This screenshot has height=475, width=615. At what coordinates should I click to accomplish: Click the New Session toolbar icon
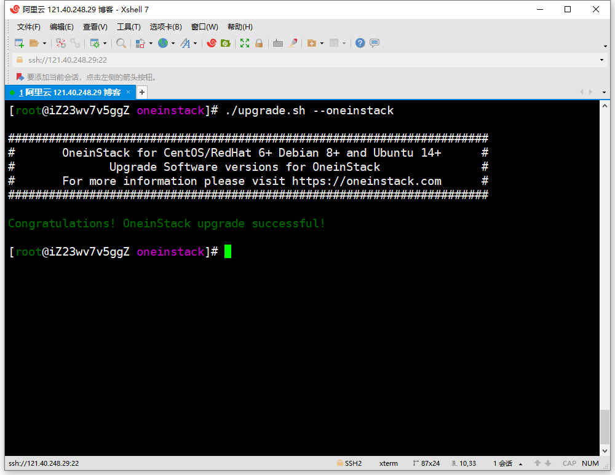coord(19,43)
